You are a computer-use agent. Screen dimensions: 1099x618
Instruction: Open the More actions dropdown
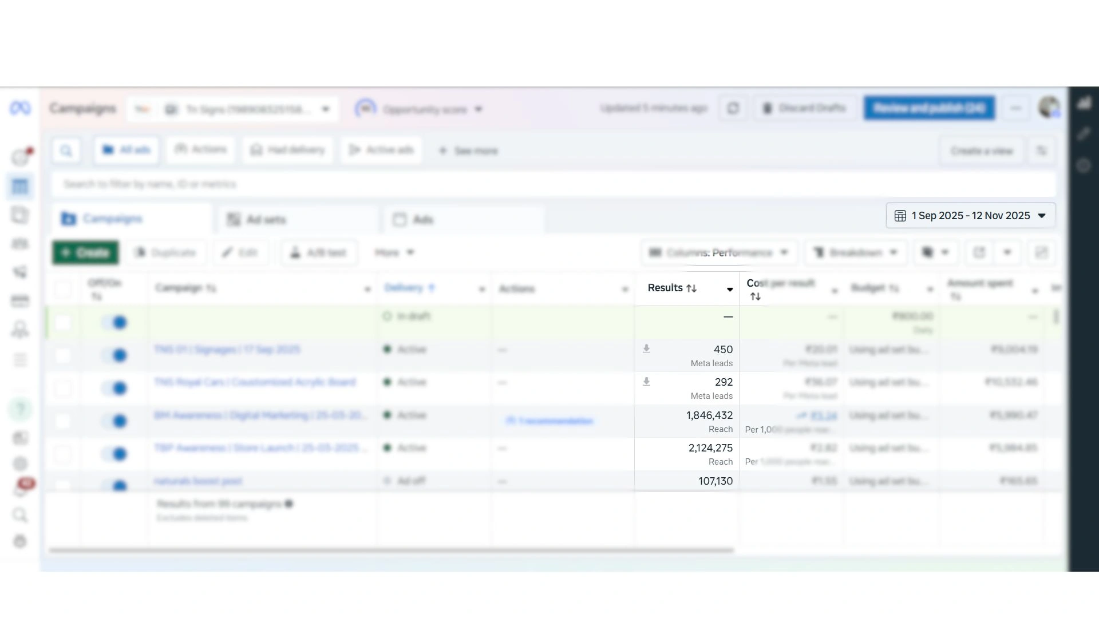[x=394, y=252]
